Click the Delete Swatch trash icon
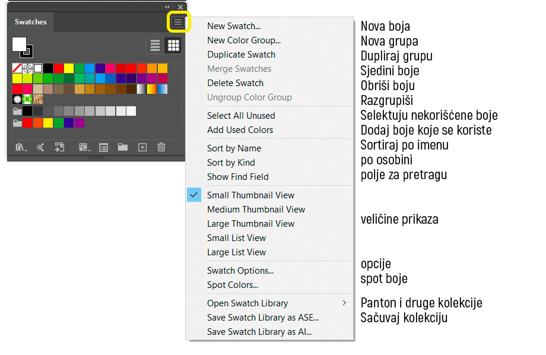 (x=161, y=147)
